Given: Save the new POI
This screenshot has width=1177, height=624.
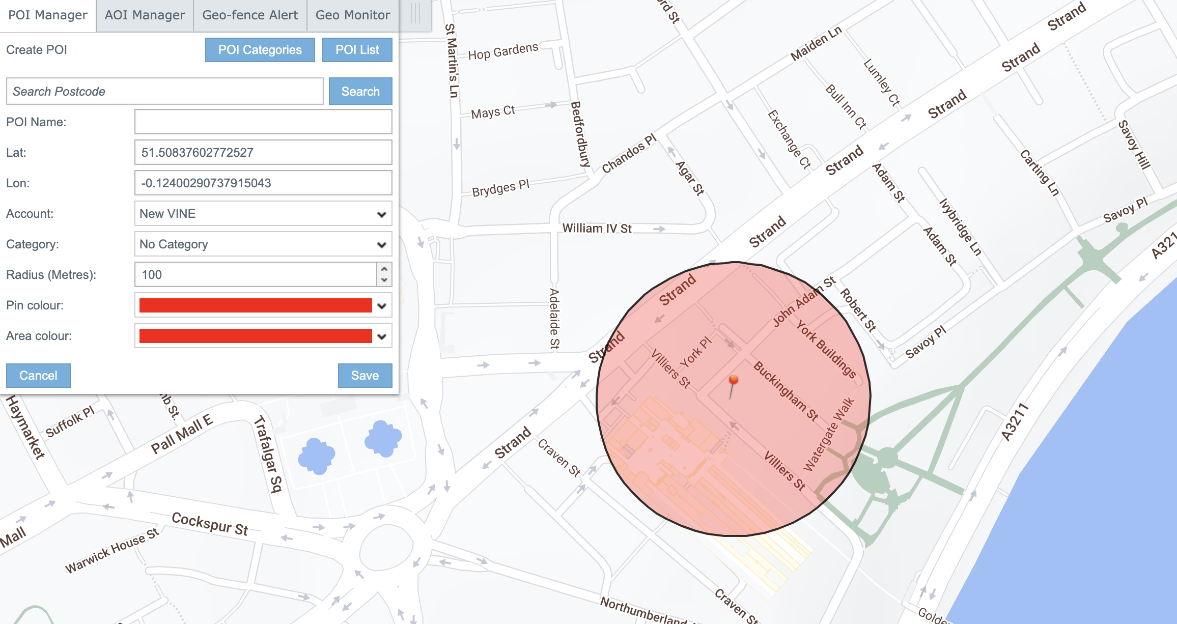Looking at the screenshot, I should (x=365, y=376).
